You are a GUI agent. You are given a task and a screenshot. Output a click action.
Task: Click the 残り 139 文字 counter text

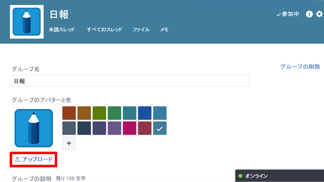pyautogui.click(x=71, y=178)
